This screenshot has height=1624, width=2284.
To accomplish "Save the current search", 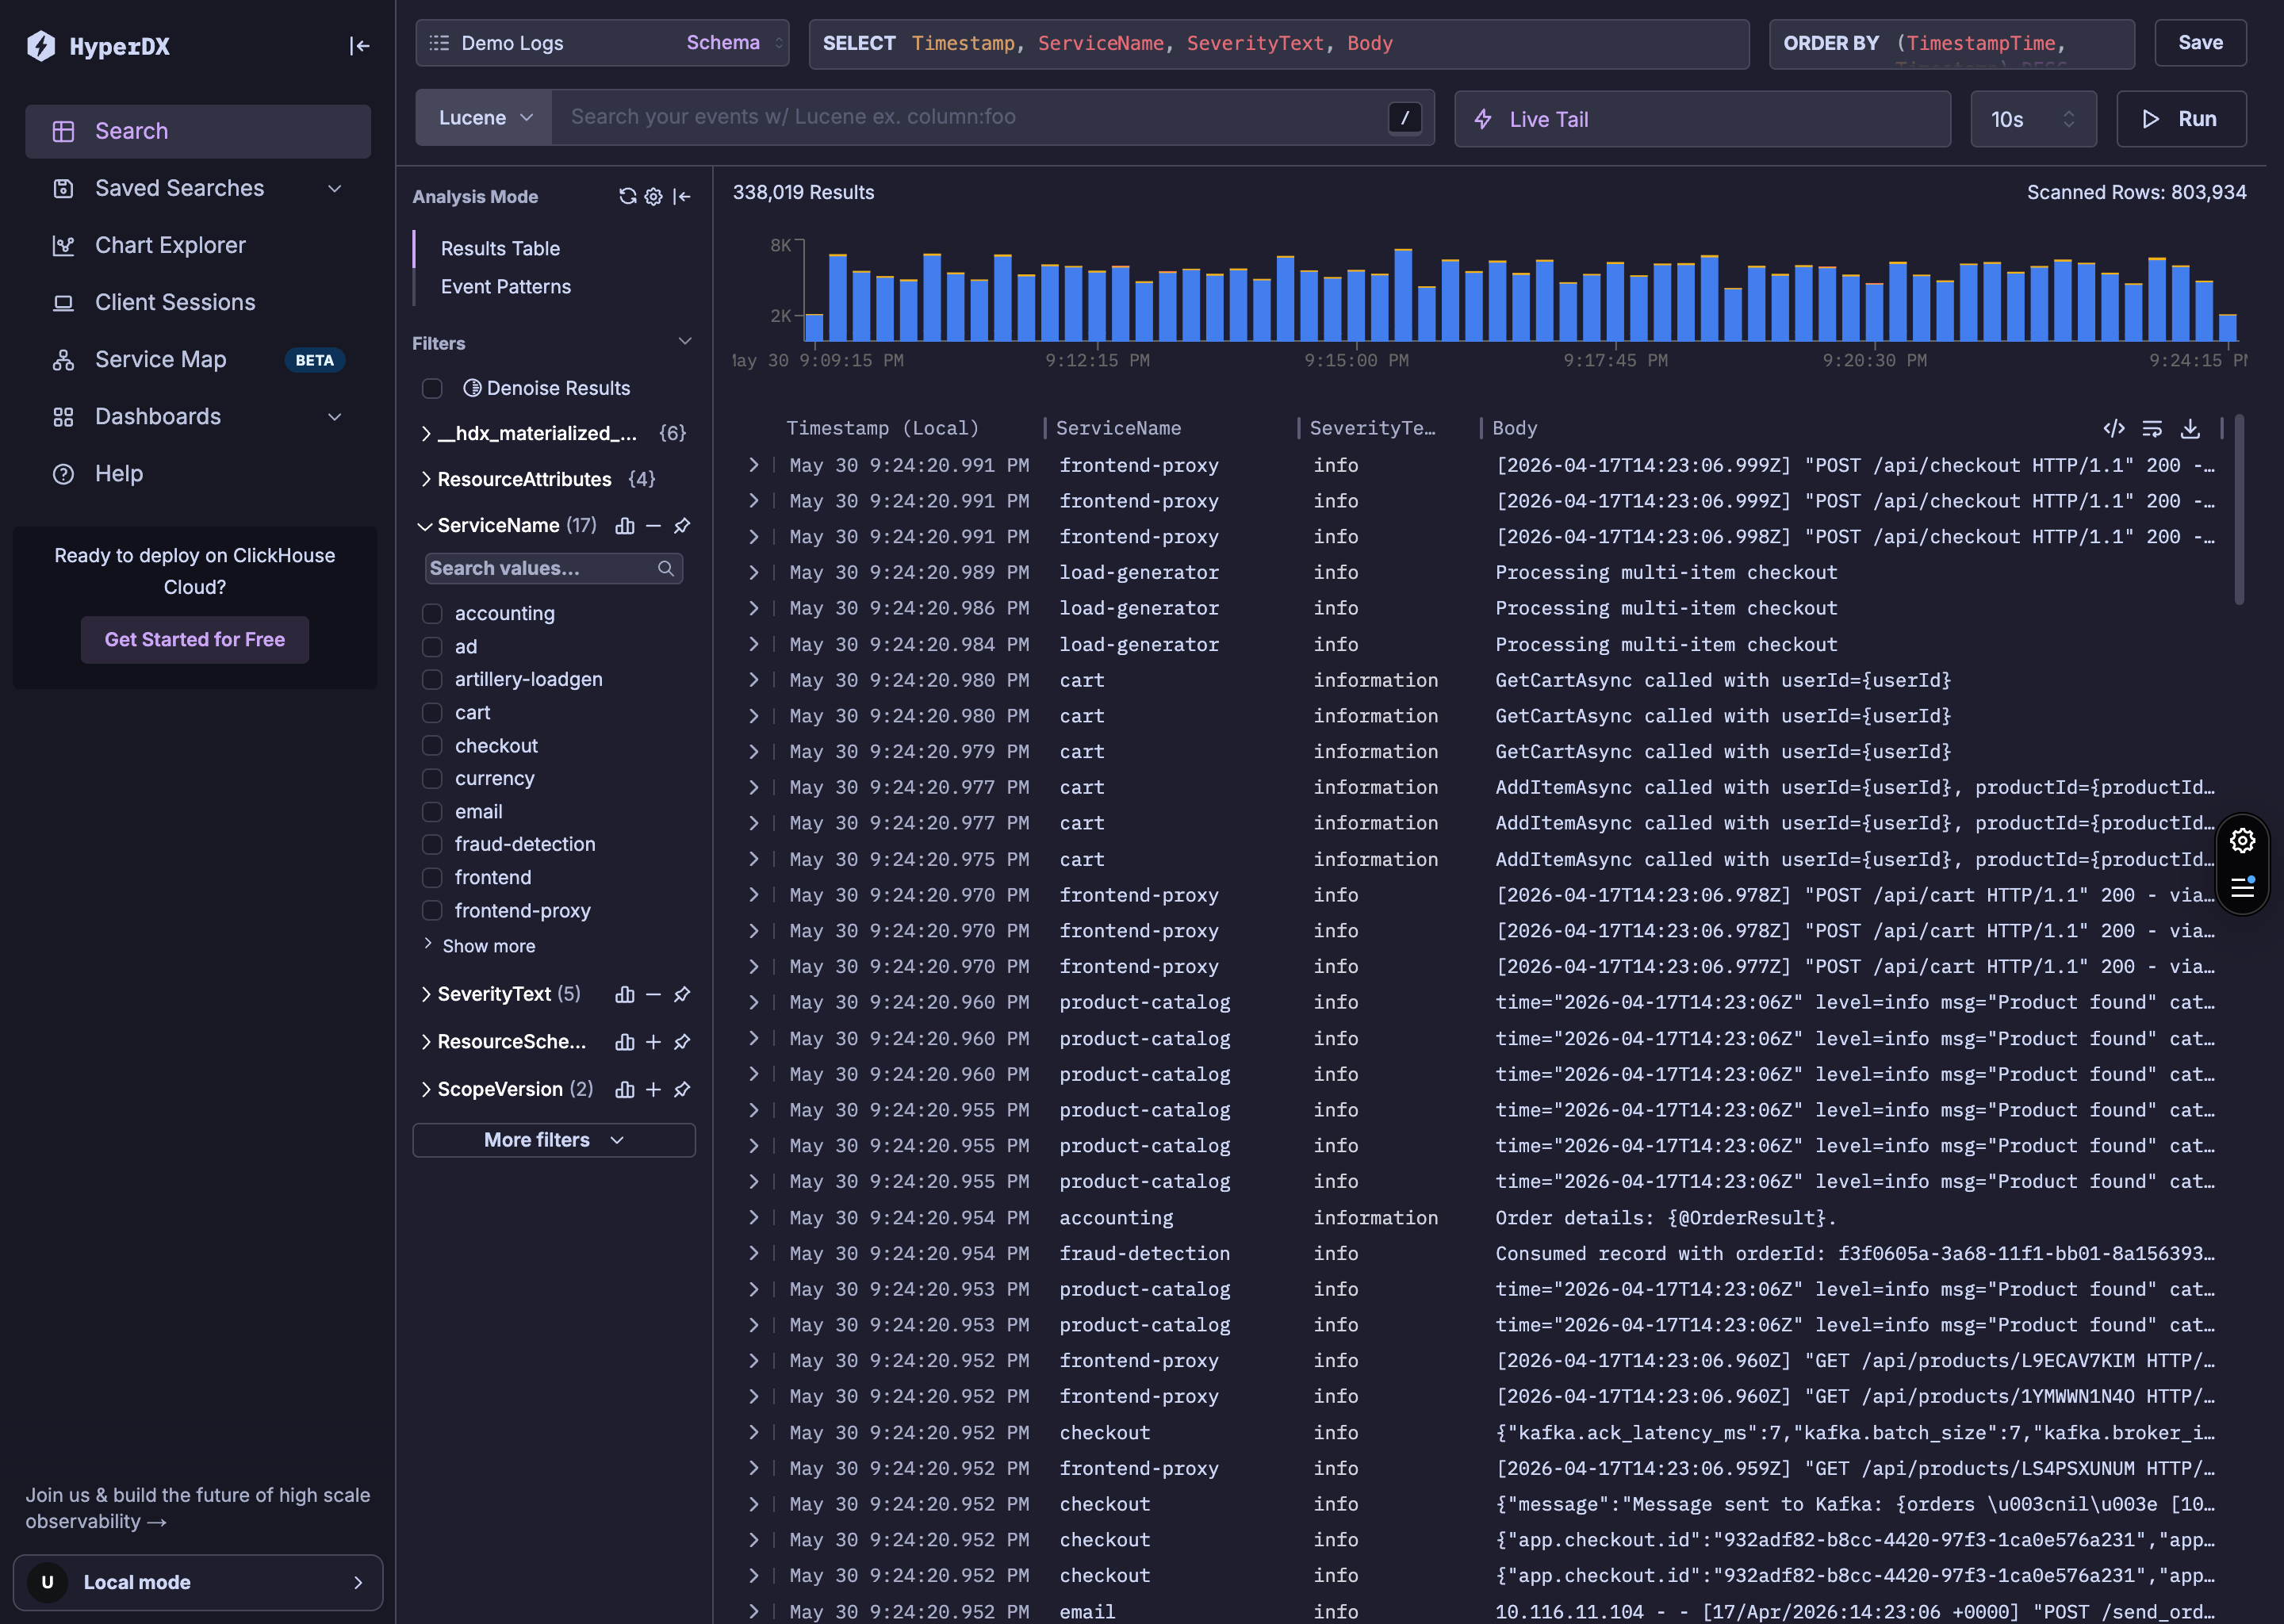I will [2200, 43].
